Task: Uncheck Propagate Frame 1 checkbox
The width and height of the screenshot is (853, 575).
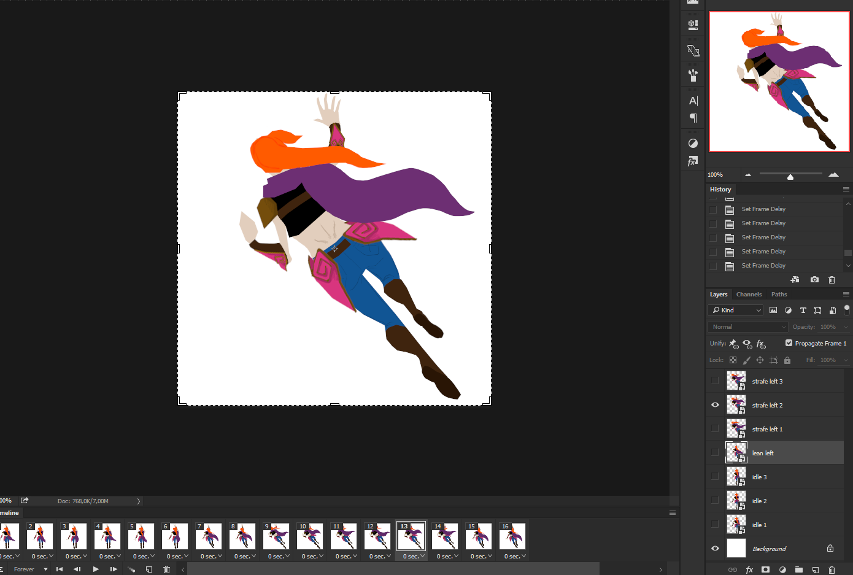Action: point(789,343)
